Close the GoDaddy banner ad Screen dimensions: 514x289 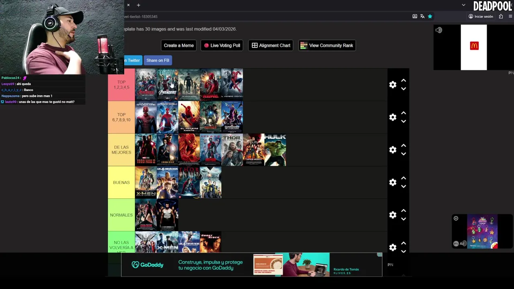[379, 255]
